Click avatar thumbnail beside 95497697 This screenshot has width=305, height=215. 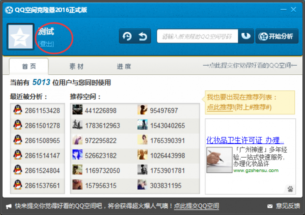142,110
